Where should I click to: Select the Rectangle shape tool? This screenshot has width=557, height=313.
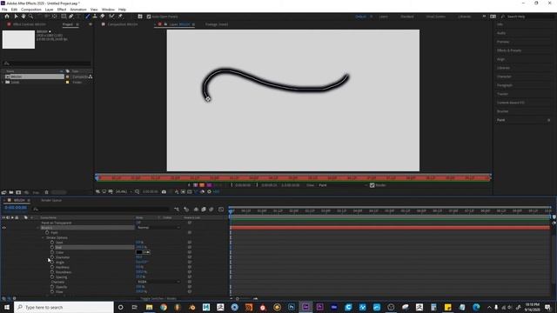click(x=64, y=17)
